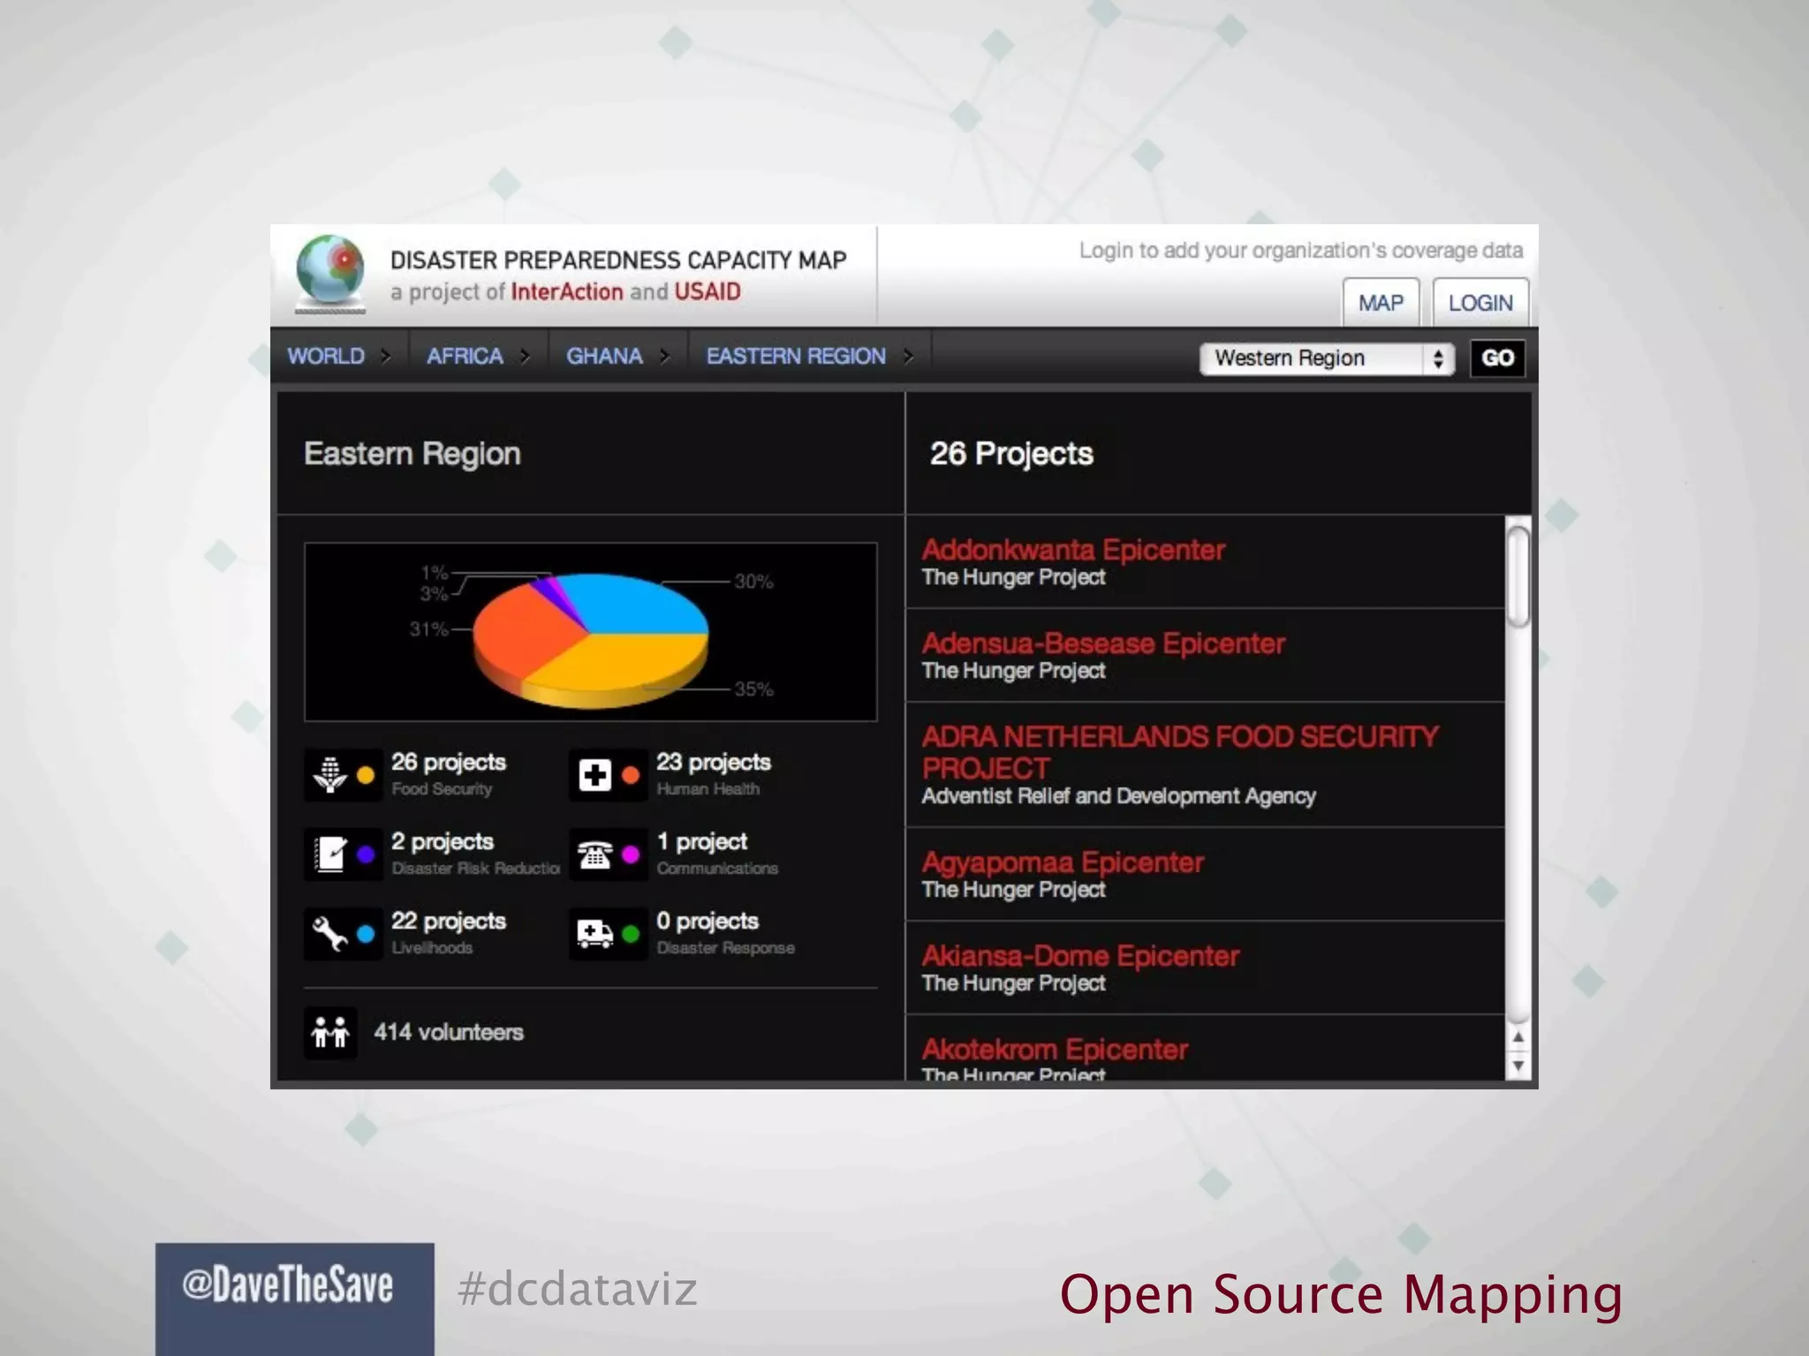Image resolution: width=1809 pixels, height=1356 pixels.
Task: Click the Food Security corn icon
Action: click(329, 775)
